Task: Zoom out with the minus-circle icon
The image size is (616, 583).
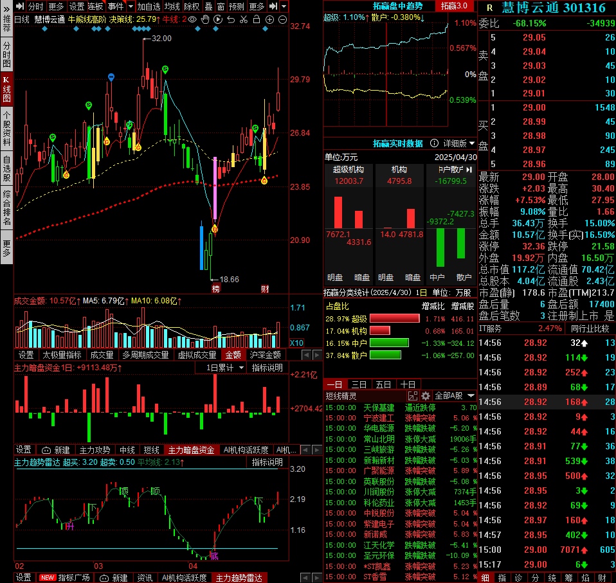Action: (x=282, y=19)
